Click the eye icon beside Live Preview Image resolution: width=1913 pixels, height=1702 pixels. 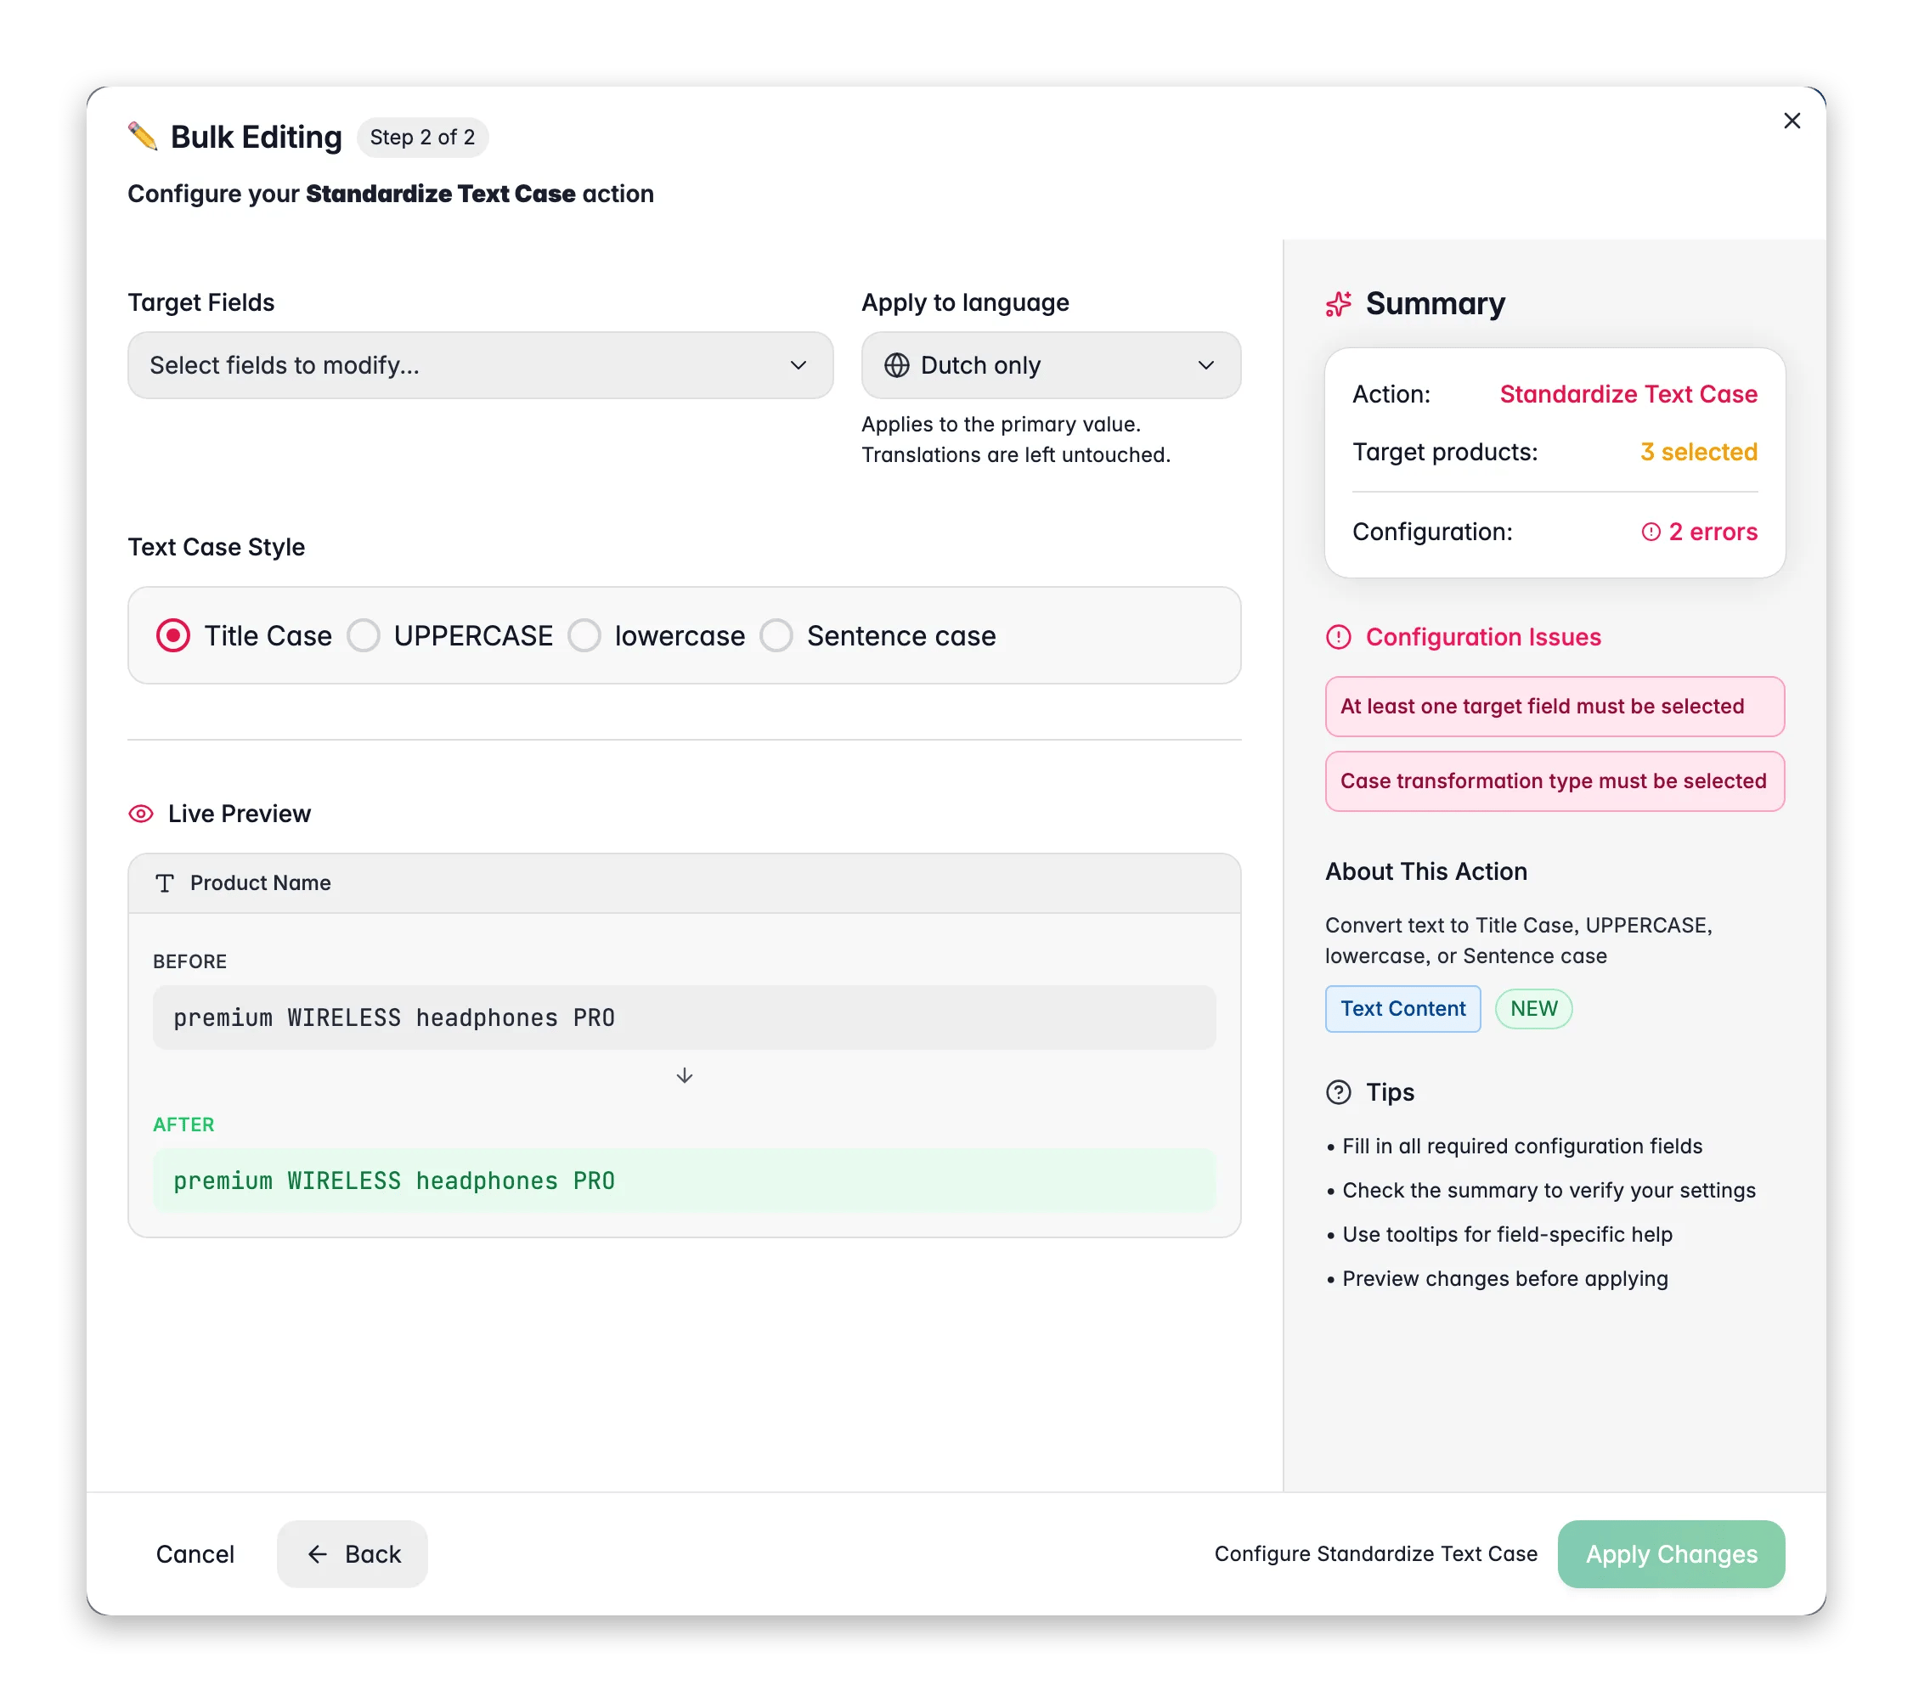(x=140, y=813)
